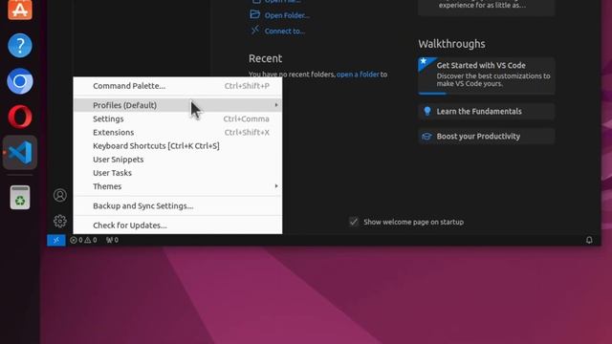The image size is (612, 344).
Task: Click Check for Updates... menu item
Action: pos(178,226)
